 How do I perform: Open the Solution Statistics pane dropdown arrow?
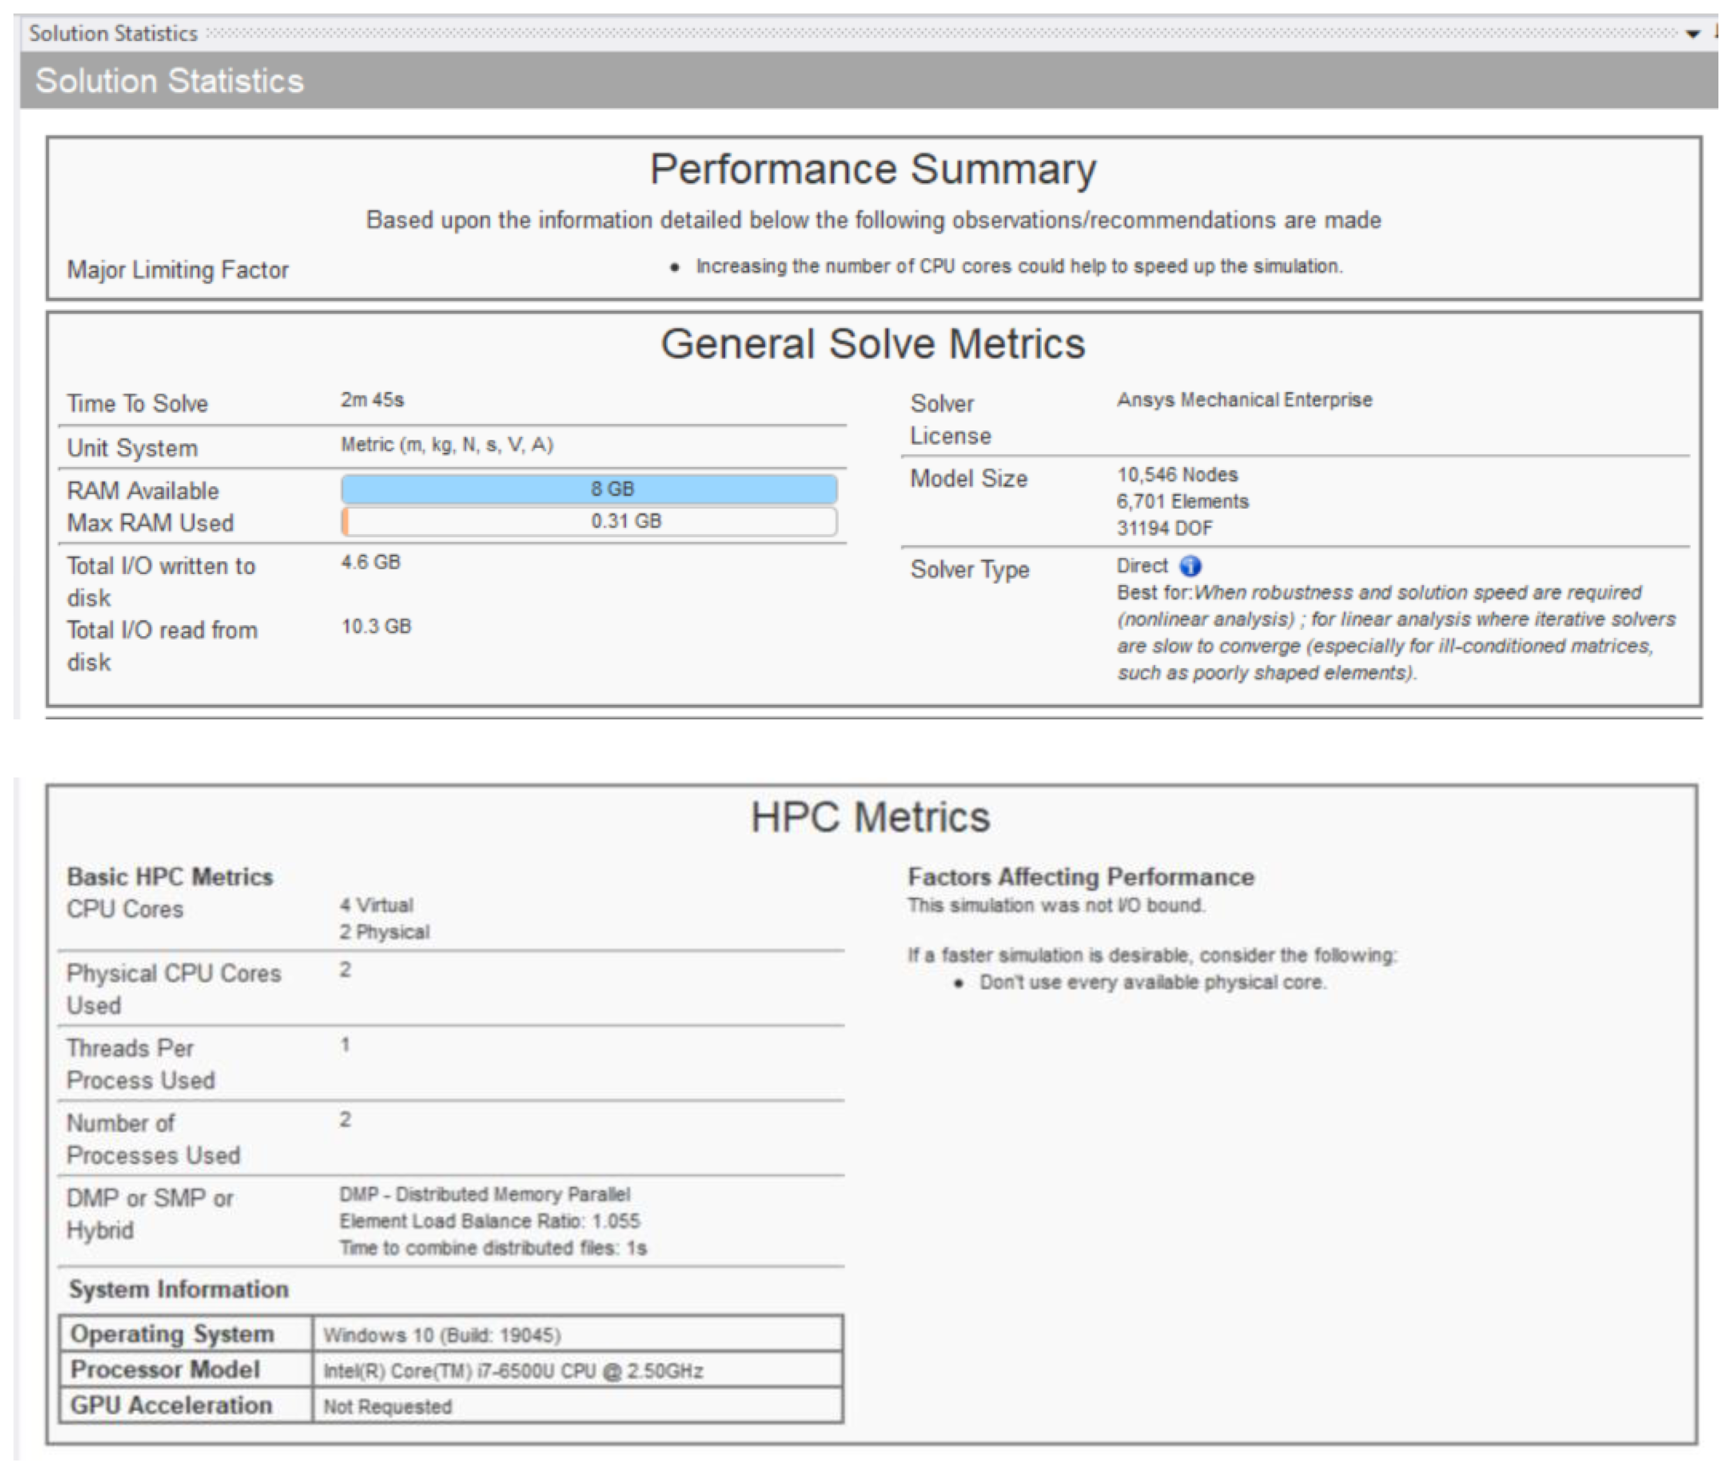coord(1693,34)
